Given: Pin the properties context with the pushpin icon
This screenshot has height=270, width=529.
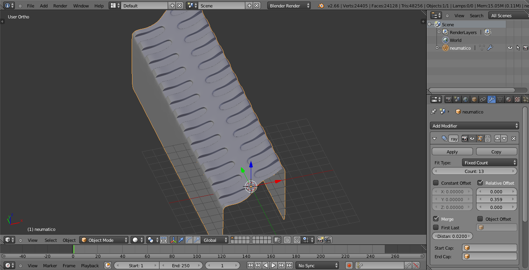Looking at the screenshot, I should [x=433, y=112].
